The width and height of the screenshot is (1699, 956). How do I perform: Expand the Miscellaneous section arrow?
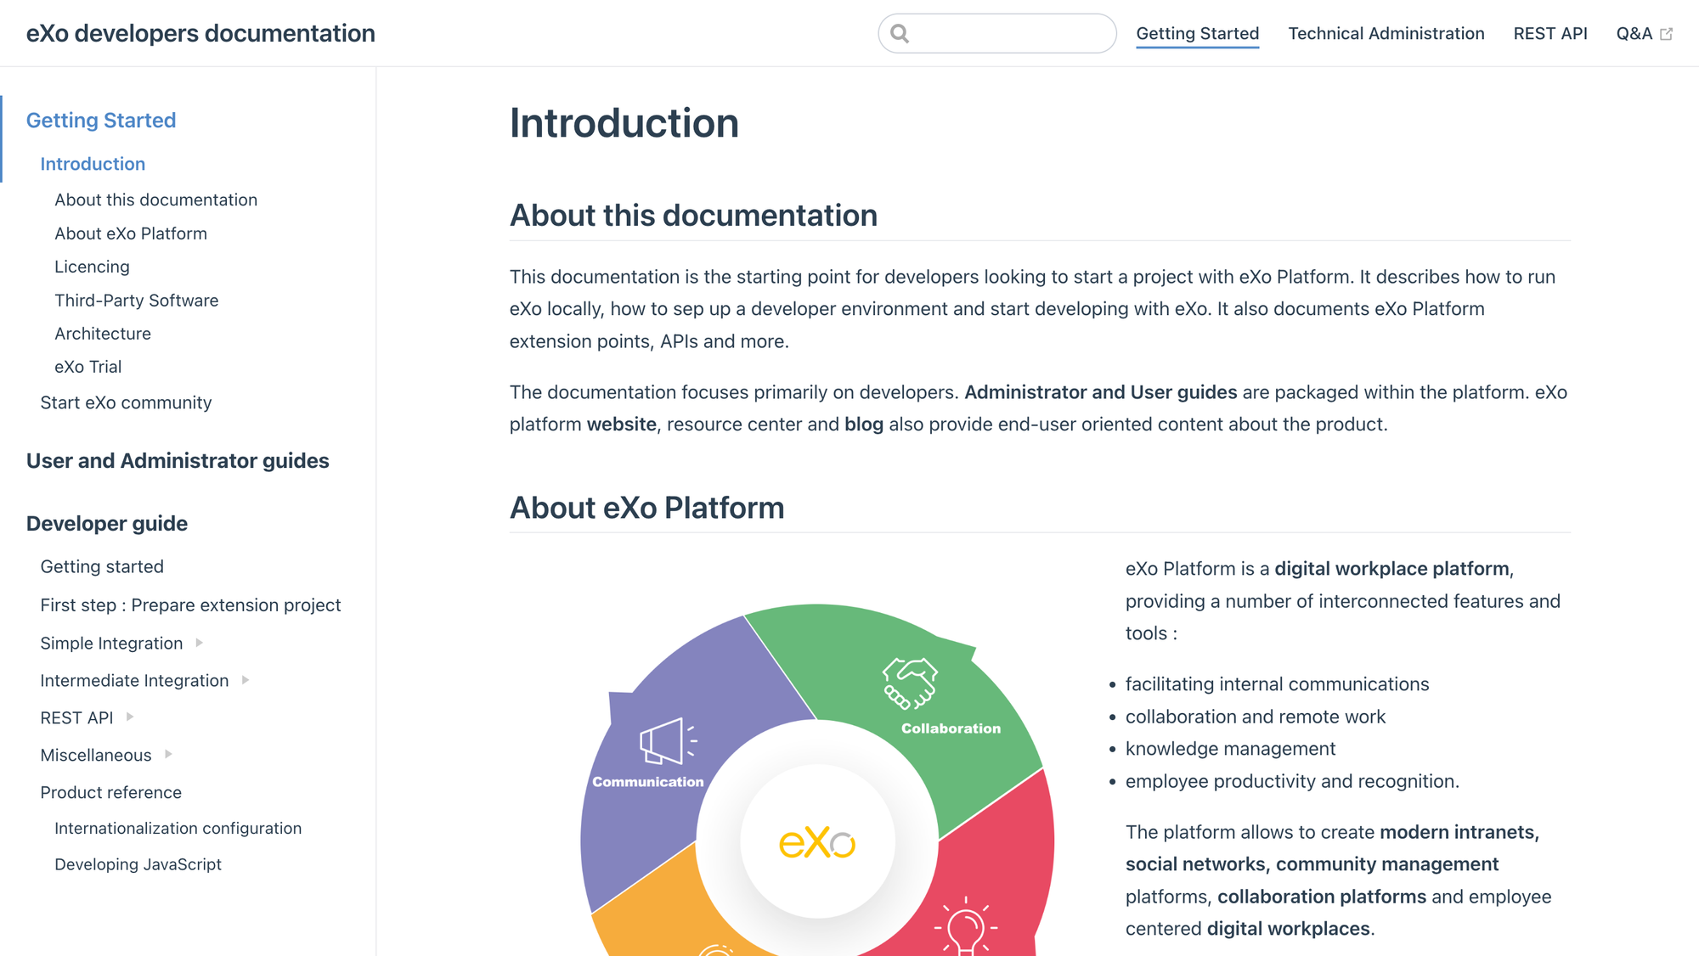tap(168, 754)
